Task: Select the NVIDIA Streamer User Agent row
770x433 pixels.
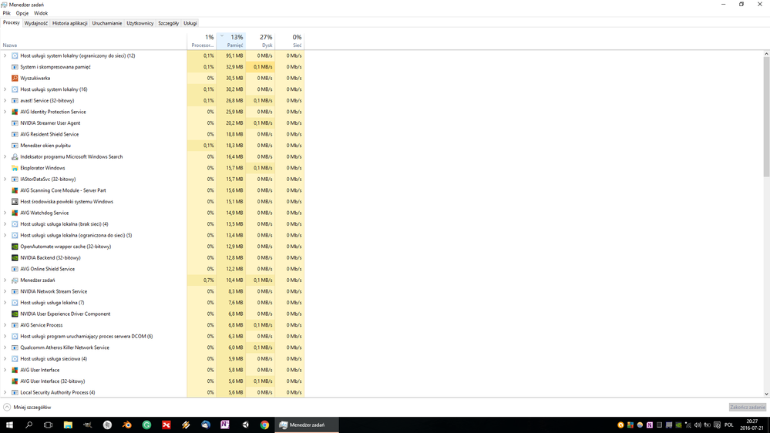Action: (x=50, y=123)
